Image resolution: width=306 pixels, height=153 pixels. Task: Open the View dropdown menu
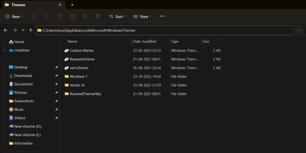tap(142, 16)
